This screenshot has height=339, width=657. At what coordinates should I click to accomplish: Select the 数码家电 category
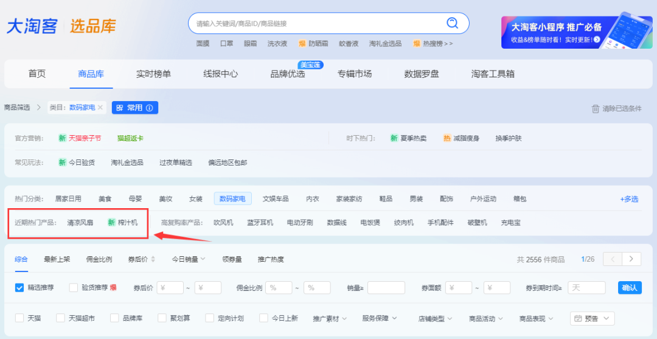click(x=232, y=198)
